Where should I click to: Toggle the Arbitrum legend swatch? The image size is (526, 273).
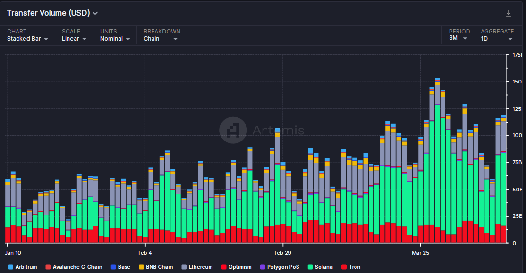[x=10, y=267]
